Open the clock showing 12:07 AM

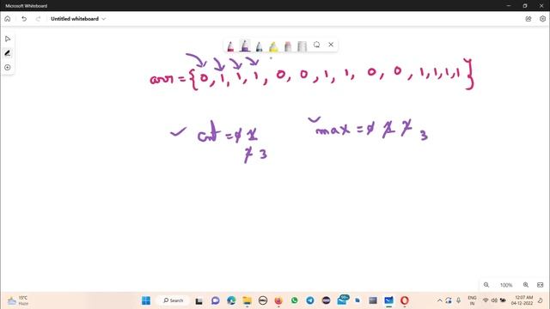[522, 300]
